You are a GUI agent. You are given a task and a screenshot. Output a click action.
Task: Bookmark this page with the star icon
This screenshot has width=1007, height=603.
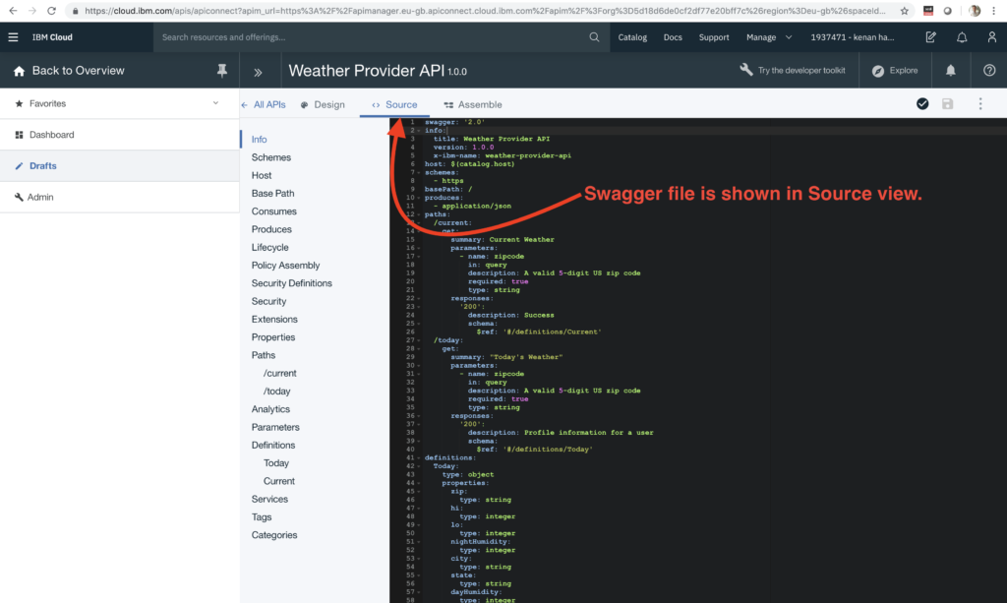click(x=905, y=11)
